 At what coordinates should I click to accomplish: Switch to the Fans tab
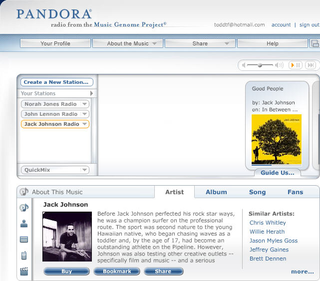pyautogui.click(x=296, y=192)
